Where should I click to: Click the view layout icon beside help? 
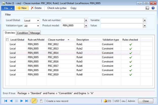pos(147,8)
